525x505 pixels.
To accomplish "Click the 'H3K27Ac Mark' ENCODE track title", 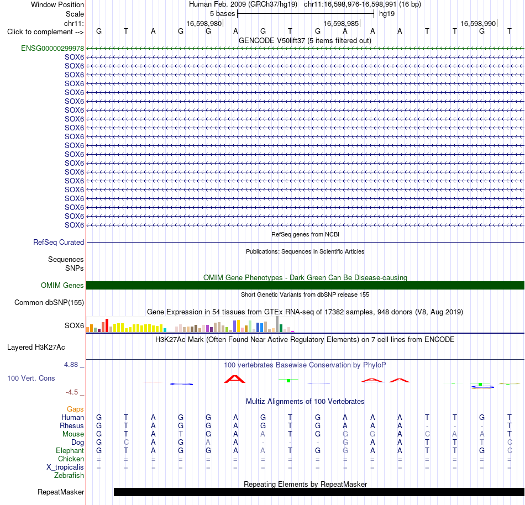I will pyautogui.click(x=305, y=340).
